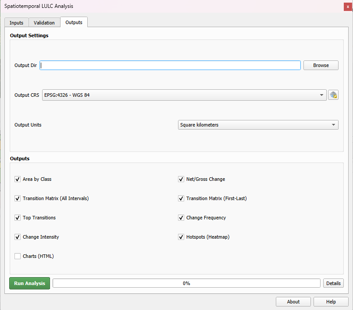Switch to the Validation tab

coord(44,22)
